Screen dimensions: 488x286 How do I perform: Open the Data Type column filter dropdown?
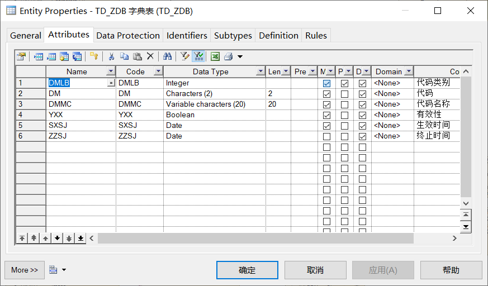tap(260, 71)
